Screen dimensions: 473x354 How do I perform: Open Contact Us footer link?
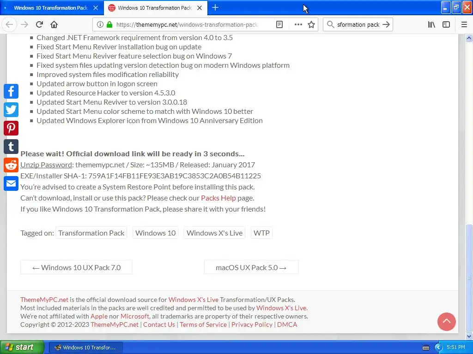[x=159, y=325]
